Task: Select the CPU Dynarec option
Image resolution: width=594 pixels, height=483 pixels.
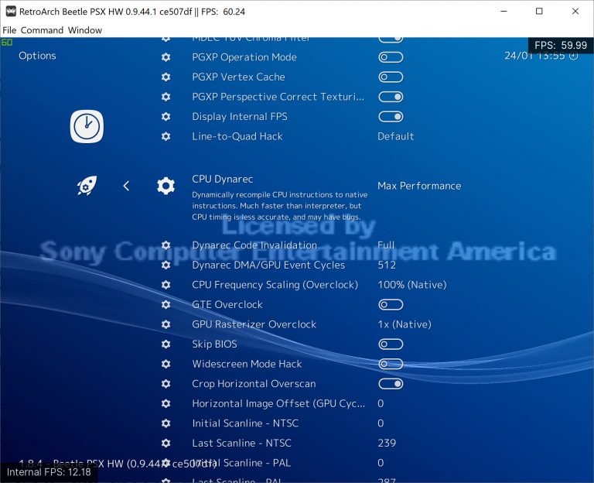Action: pos(223,179)
